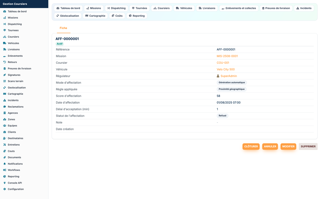The width and height of the screenshot is (322, 199).
Task: Click the Reclamations speech bubble icon
Action: pyautogui.click(x=5, y=107)
